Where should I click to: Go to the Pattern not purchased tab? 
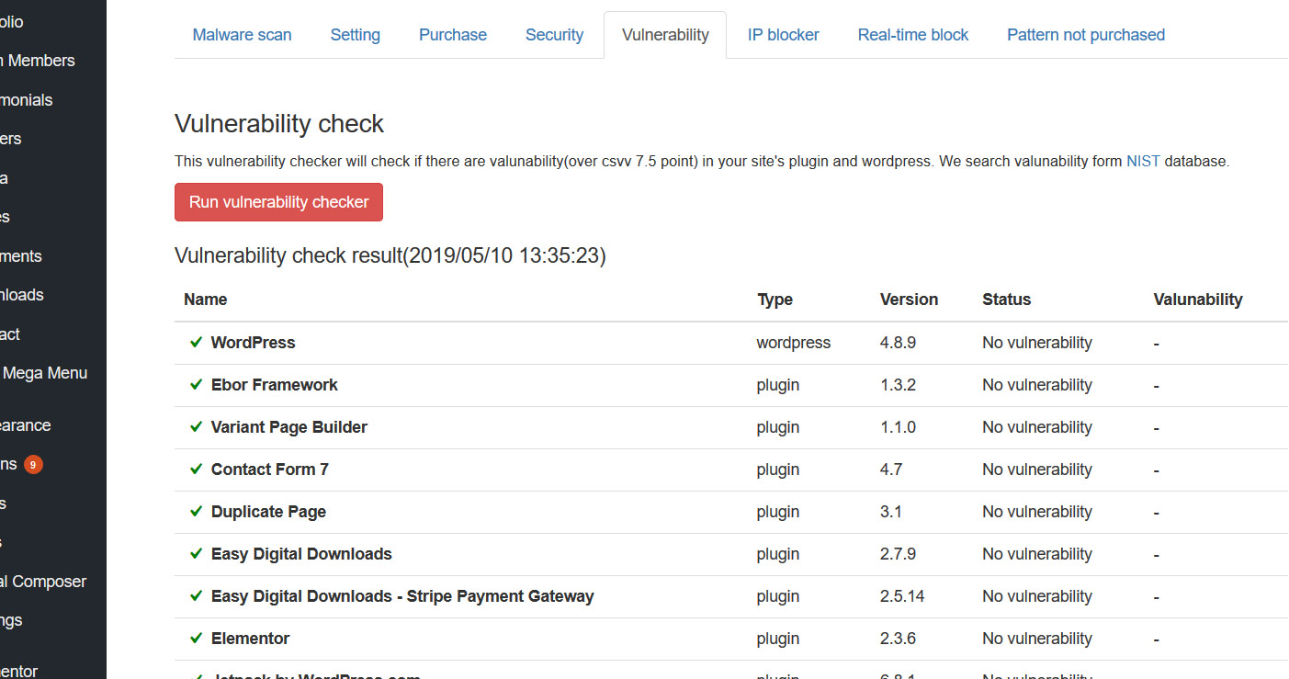pos(1085,35)
